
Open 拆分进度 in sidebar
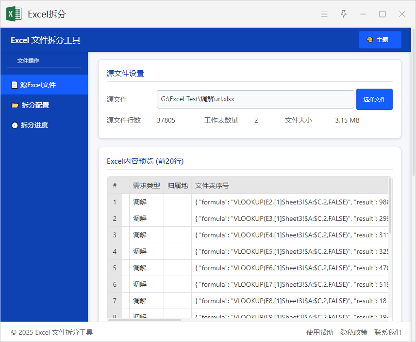pyautogui.click(x=44, y=125)
